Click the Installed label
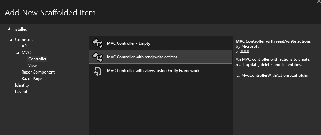Viewport: 321px width, 135px height. [20, 29]
